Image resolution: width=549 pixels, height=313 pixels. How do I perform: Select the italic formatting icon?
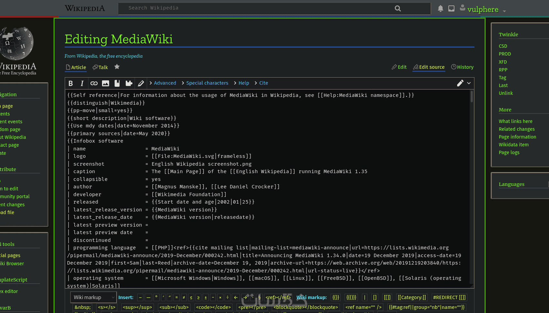(x=82, y=83)
